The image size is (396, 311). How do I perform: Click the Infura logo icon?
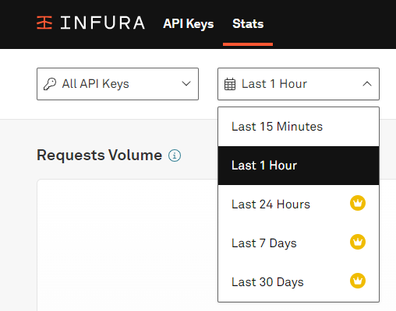[x=44, y=23]
